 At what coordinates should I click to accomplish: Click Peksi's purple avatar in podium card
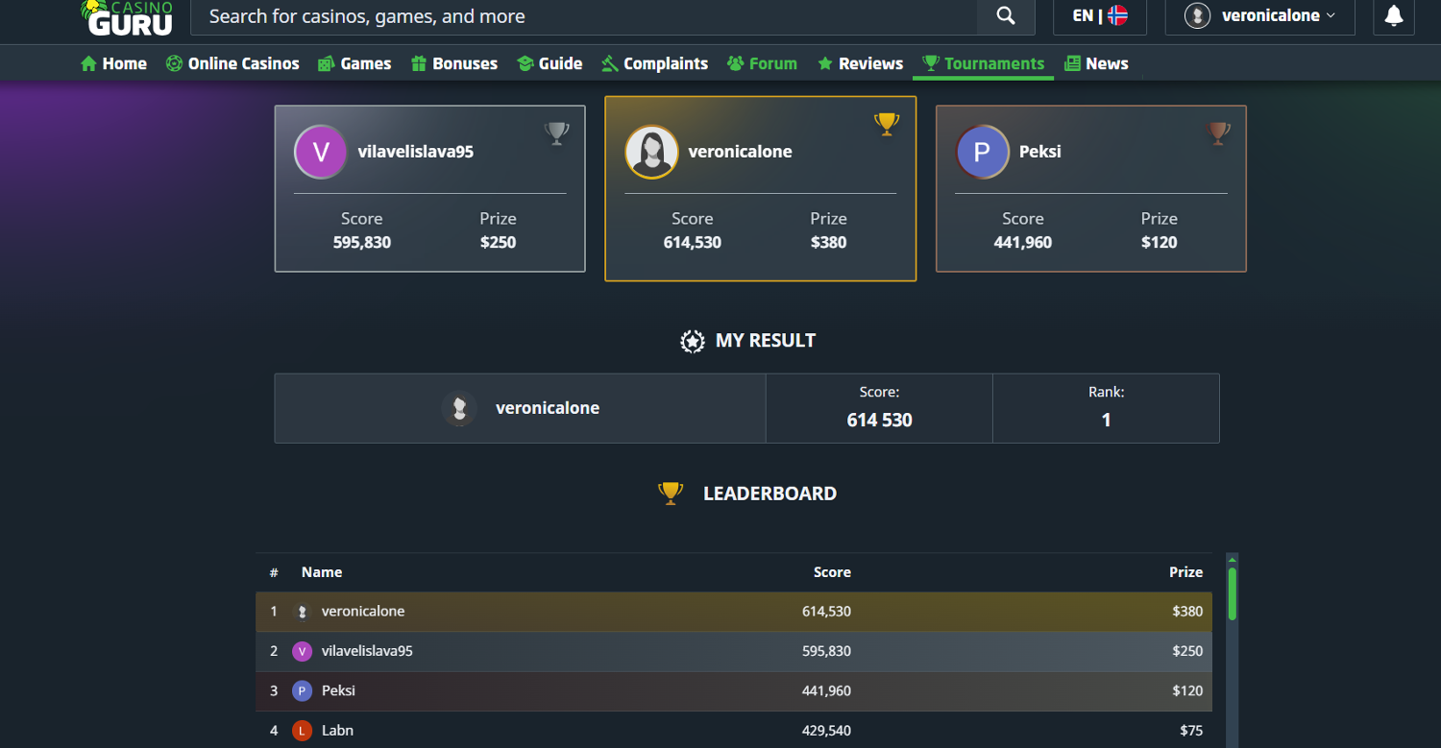point(982,152)
